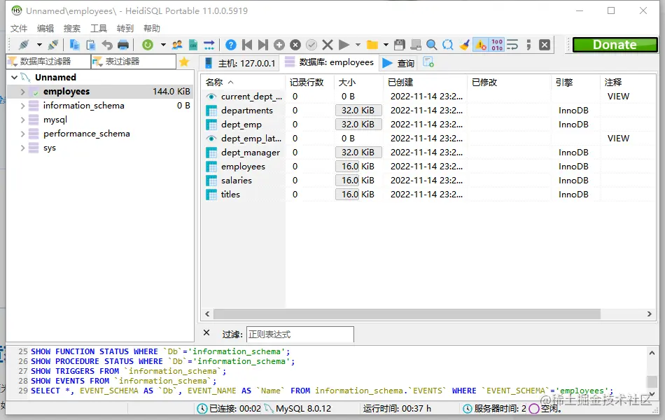This screenshot has width=665, height=420.
Task: Click the new query tab icon
Action: point(428,62)
